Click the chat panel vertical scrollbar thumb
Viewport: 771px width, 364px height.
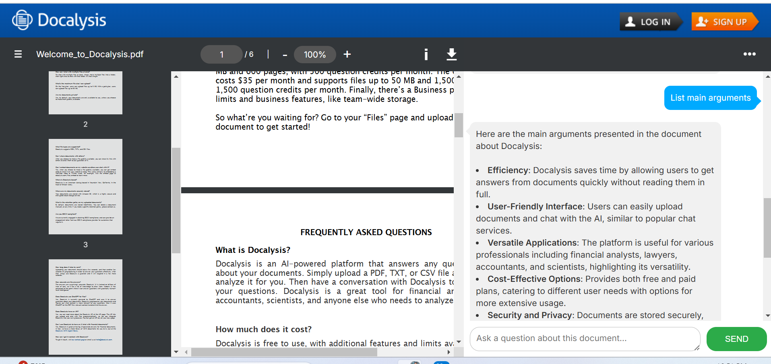click(x=767, y=227)
